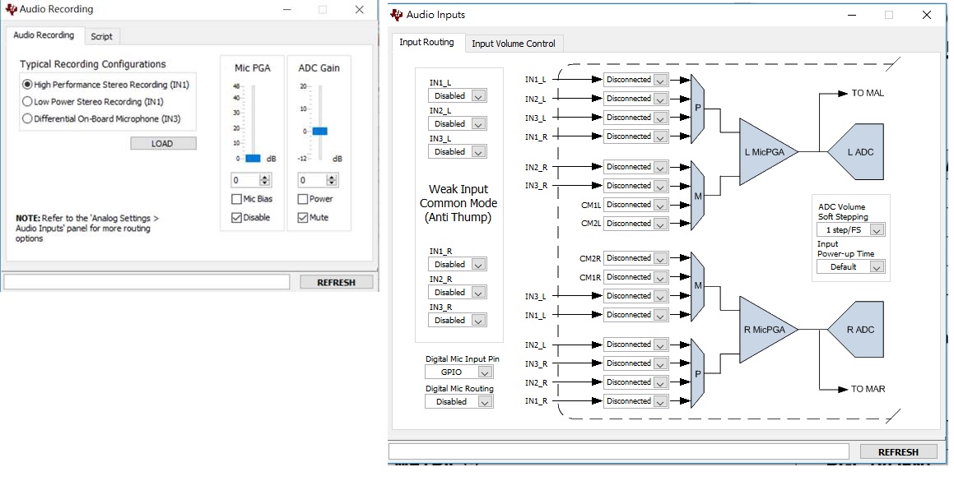Click the L ADC block in the diagram
This screenshot has width=954, height=481.
[x=855, y=152]
